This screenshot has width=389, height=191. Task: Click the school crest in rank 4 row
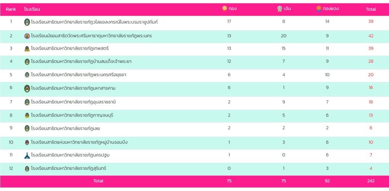coord(27,62)
